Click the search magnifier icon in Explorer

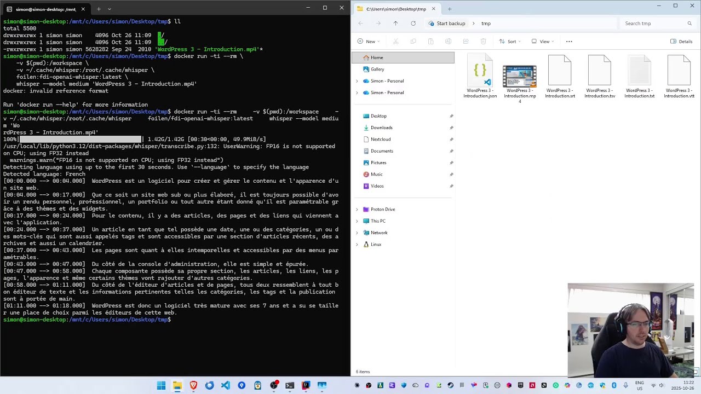click(x=689, y=24)
